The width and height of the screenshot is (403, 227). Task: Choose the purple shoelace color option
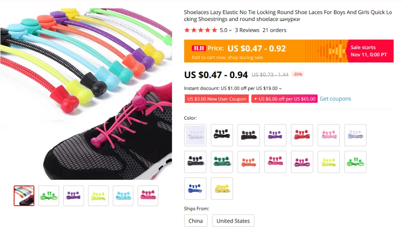pos(275,135)
